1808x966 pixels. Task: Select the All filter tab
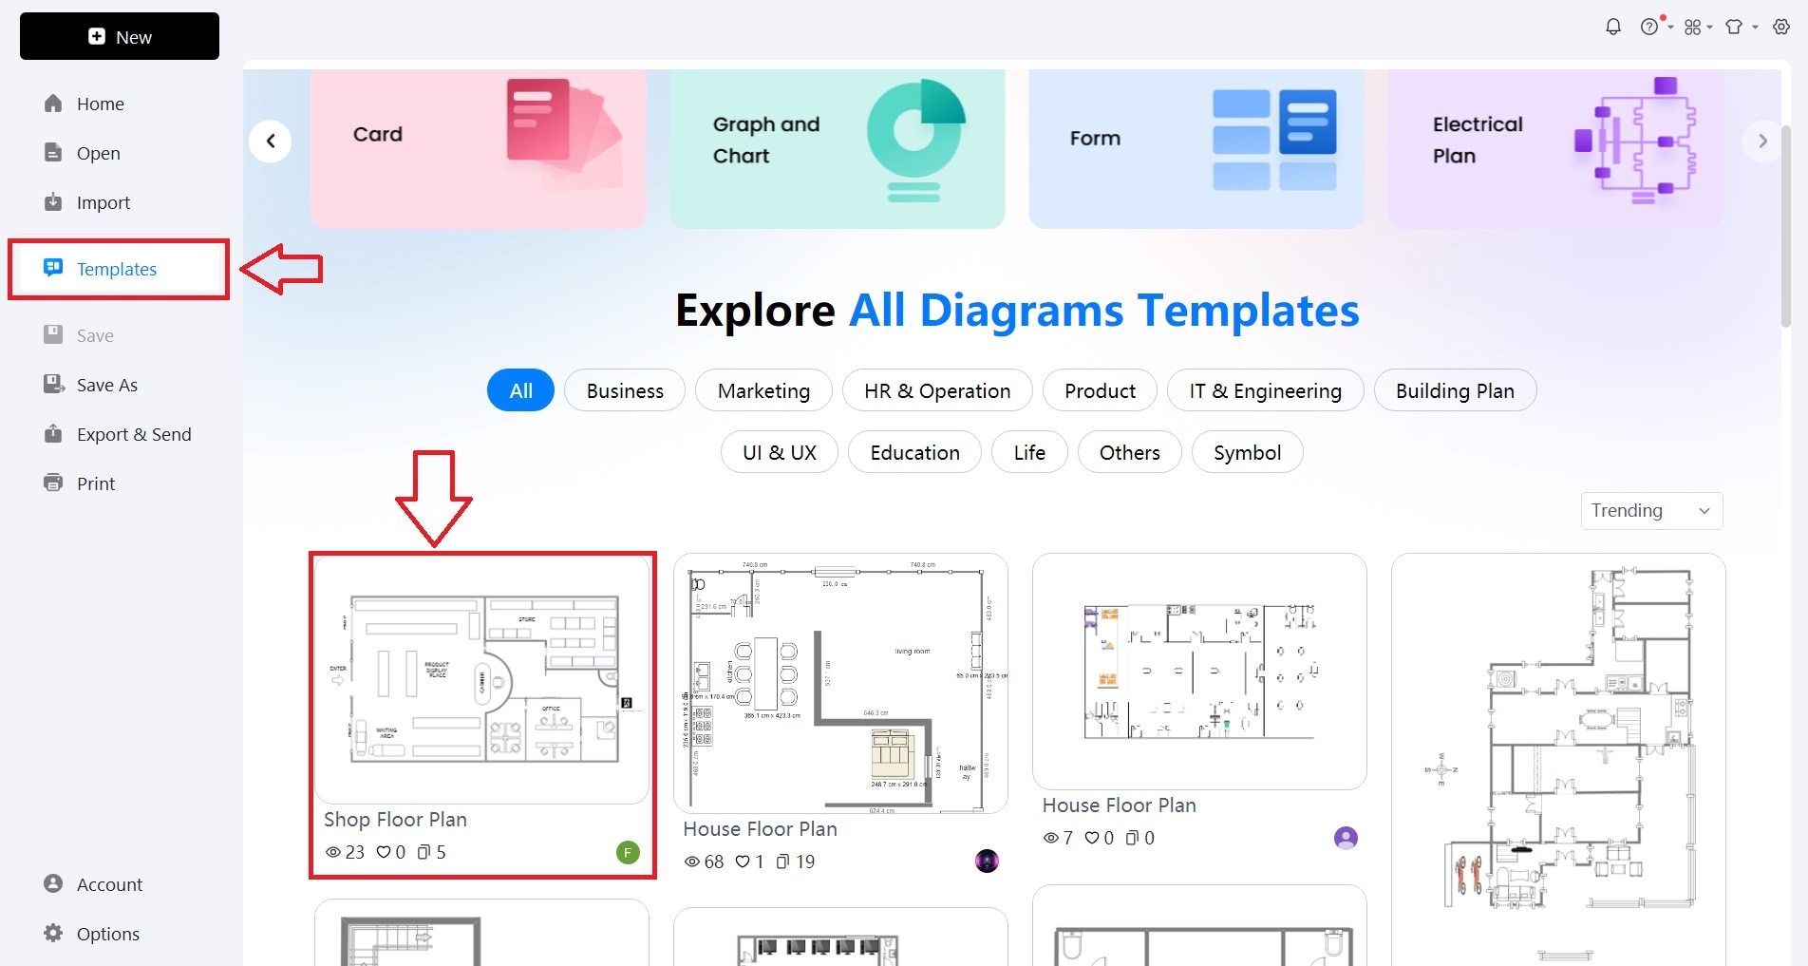[520, 390]
